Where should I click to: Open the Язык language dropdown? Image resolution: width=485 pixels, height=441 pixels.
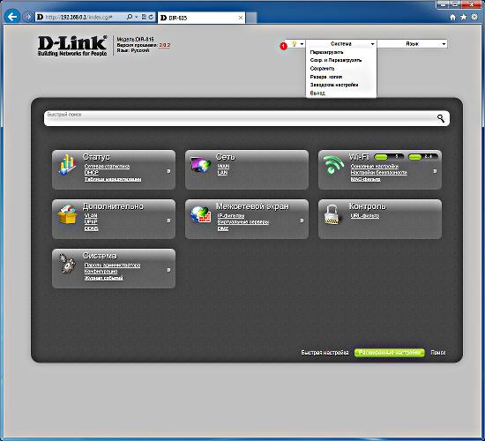412,44
